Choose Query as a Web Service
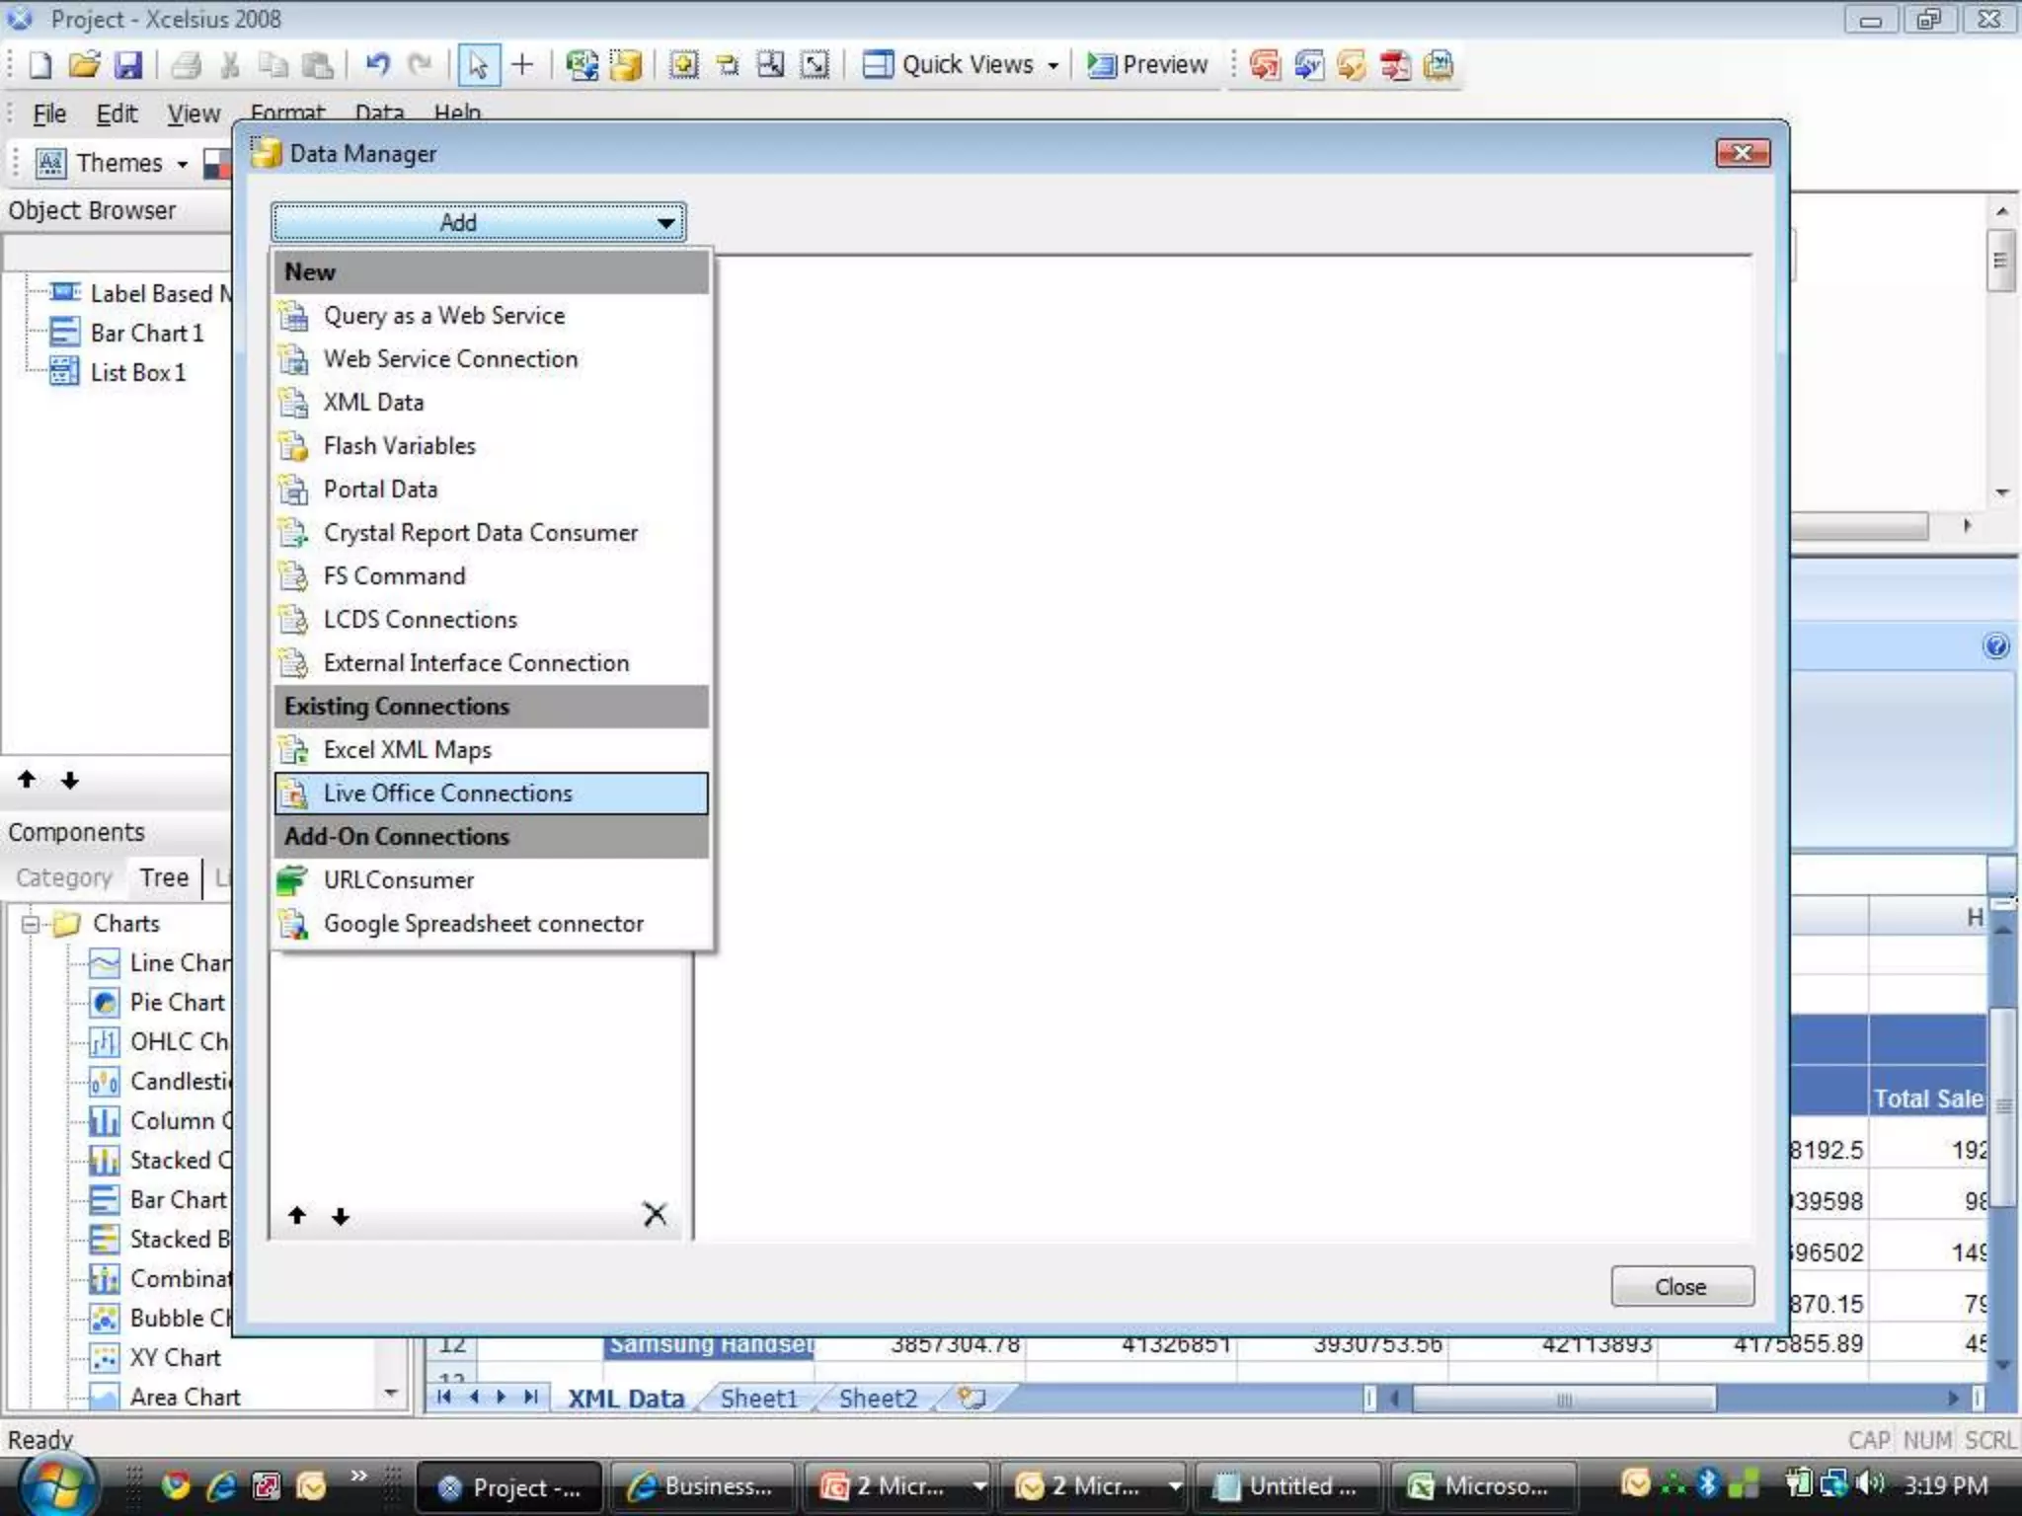This screenshot has height=1516, width=2022. pyautogui.click(x=492, y=316)
